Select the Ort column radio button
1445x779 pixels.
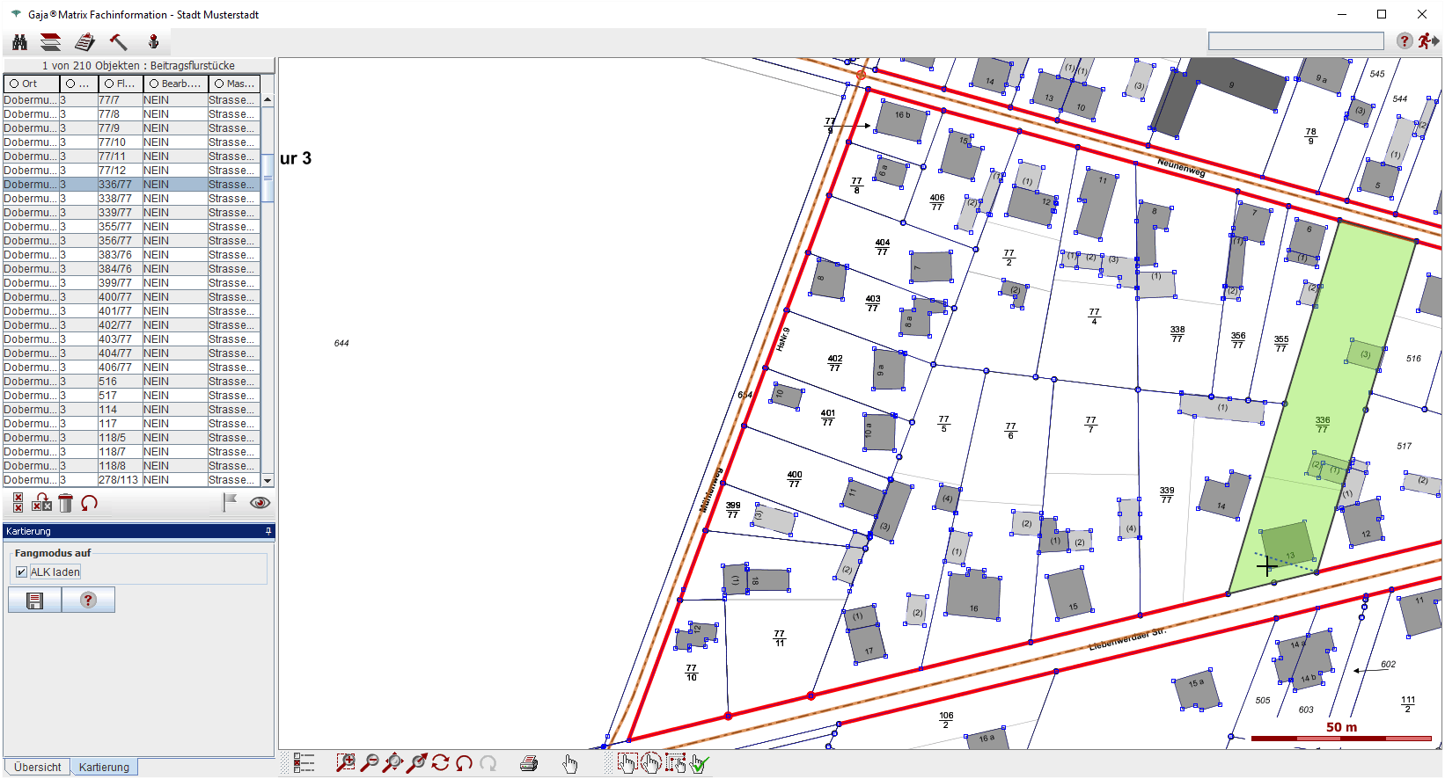point(14,84)
